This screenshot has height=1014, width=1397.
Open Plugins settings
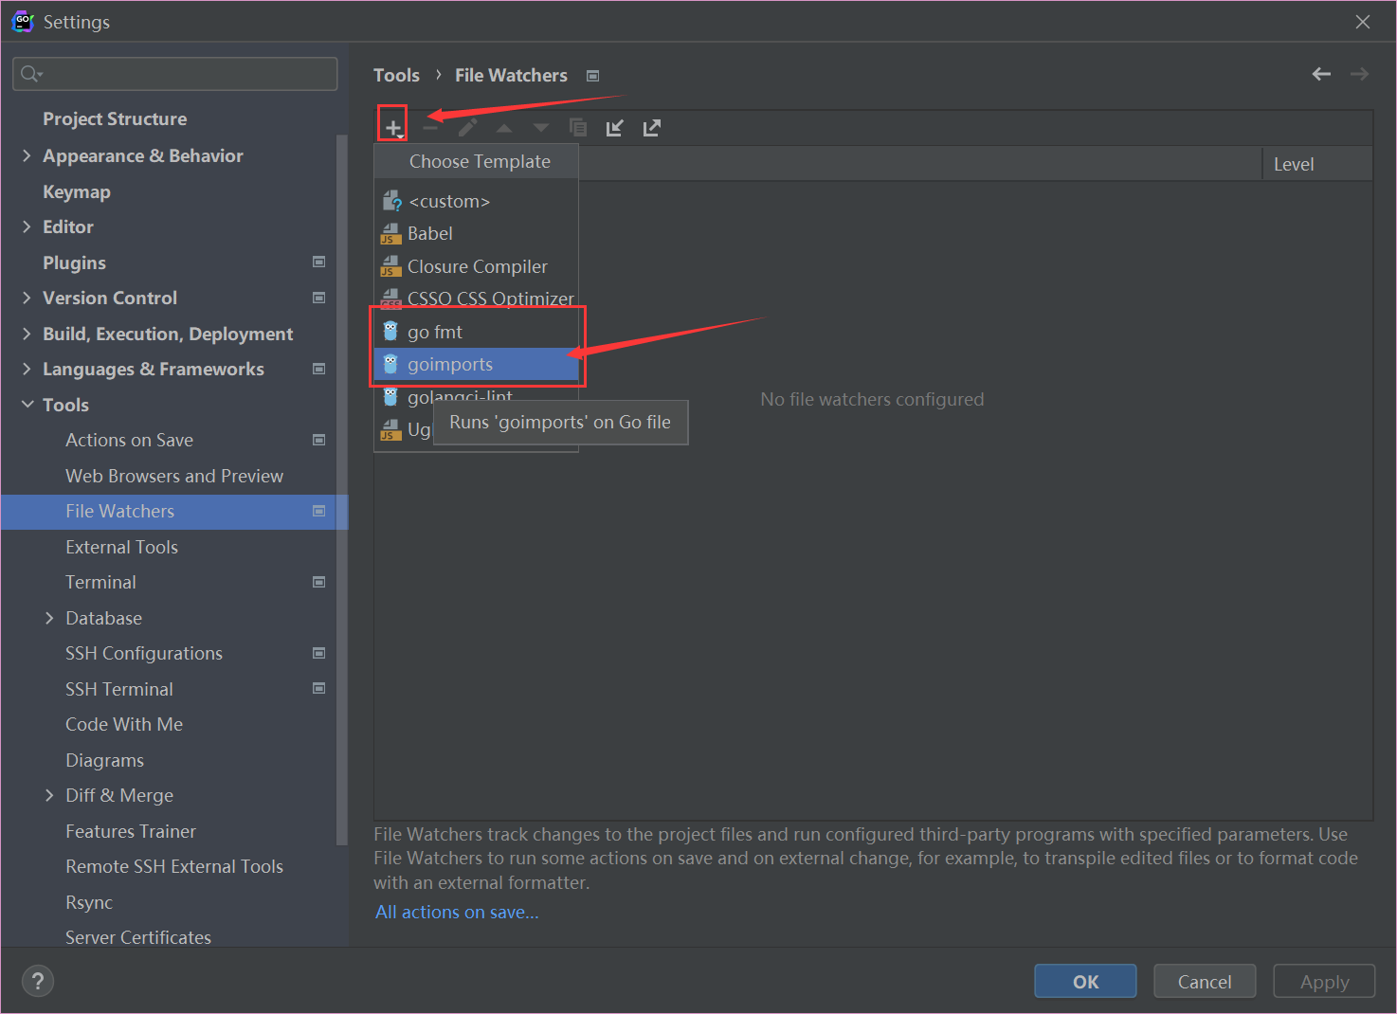[x=74, y=263]
